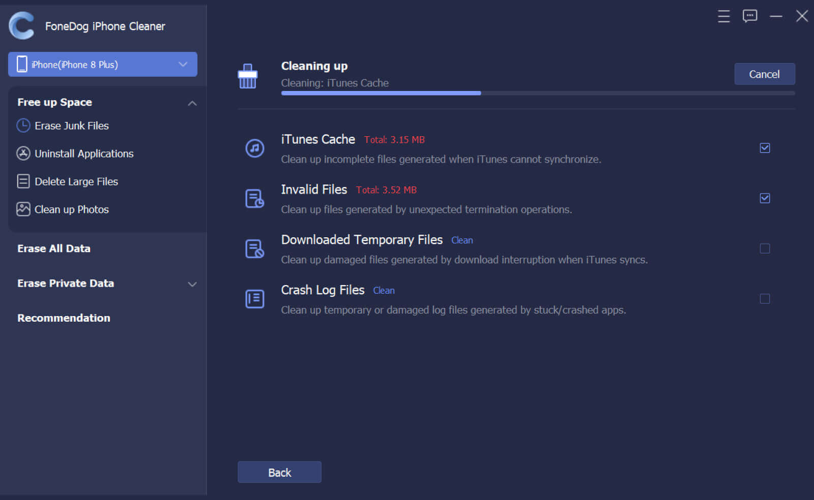Open the Recommendation section
Image resolution: width=814 pixels, height=500 pixels.
tap(64, 318)
